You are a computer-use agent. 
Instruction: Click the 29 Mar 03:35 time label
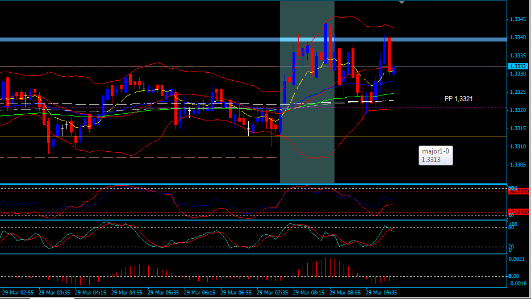tap(54, 292)
